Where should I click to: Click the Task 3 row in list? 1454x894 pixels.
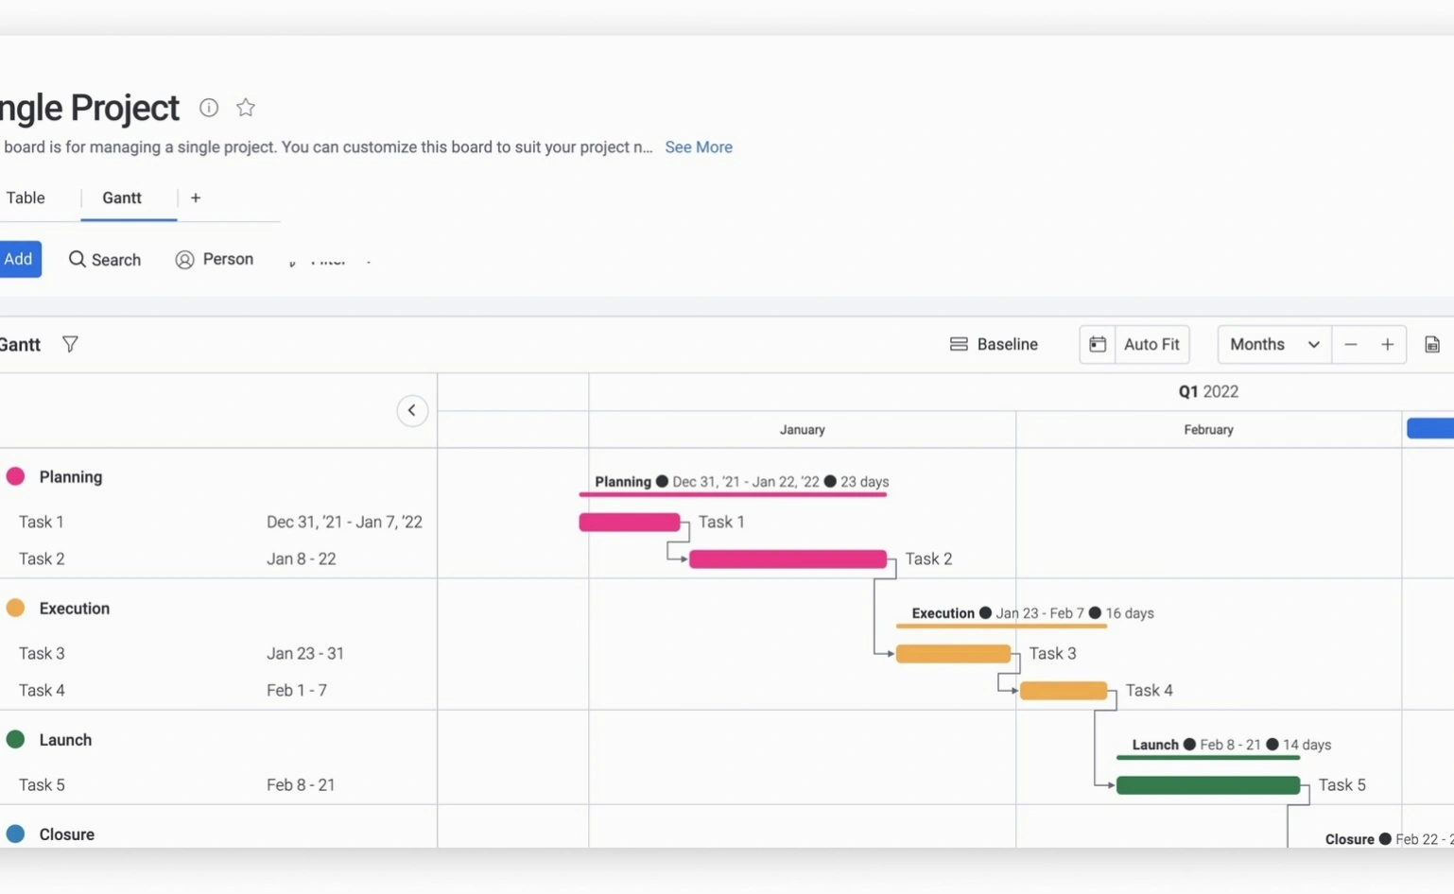[43, 653]
